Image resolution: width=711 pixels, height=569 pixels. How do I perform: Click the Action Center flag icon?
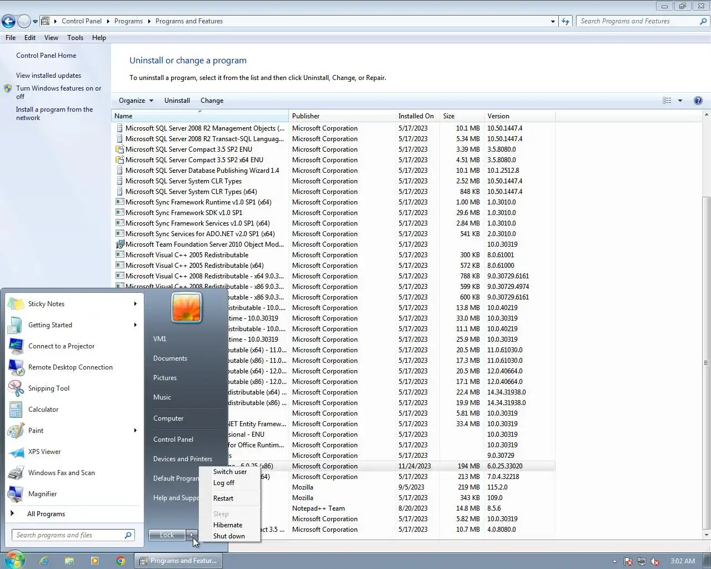tap(628, 561)
